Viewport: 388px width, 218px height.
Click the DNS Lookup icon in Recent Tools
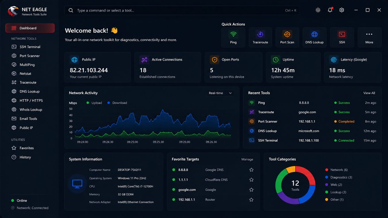(x=252, y=131)
